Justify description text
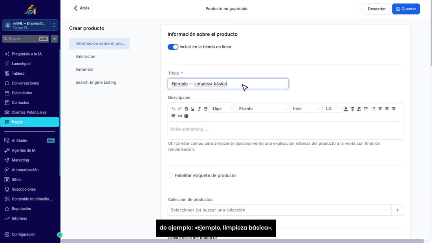Screen dimensions: 432x243 [x=173, y=116]
